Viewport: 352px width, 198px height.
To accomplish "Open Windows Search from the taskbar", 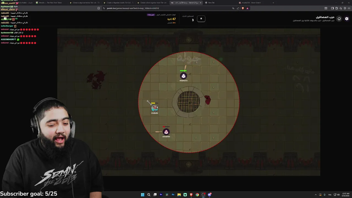I will coord(149,195).
